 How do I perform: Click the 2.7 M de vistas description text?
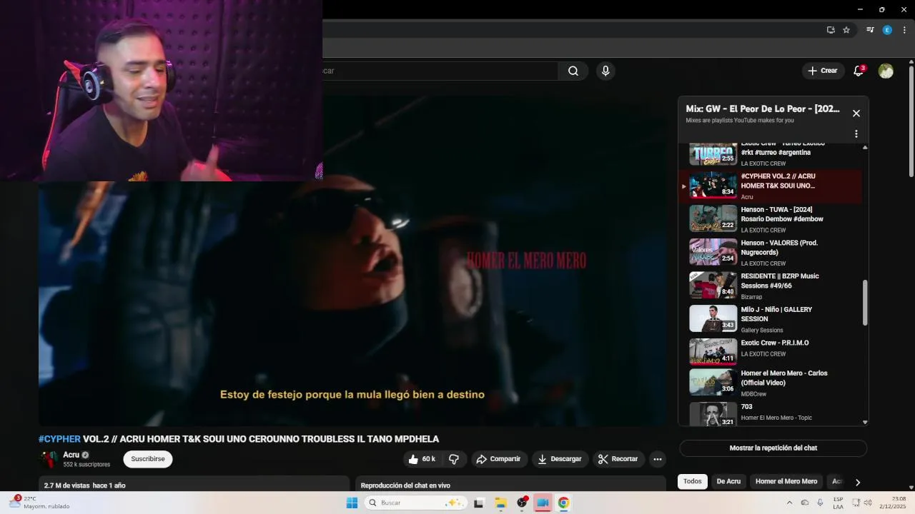tap(84, 485)
